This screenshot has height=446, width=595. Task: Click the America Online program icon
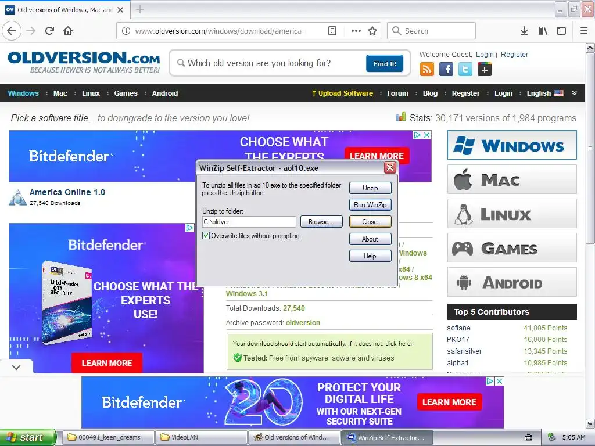coord(17,197)
